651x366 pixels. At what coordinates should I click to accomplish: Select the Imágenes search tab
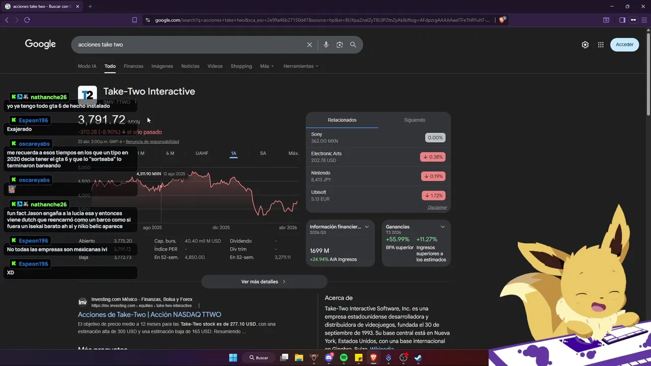click(162, 66)
